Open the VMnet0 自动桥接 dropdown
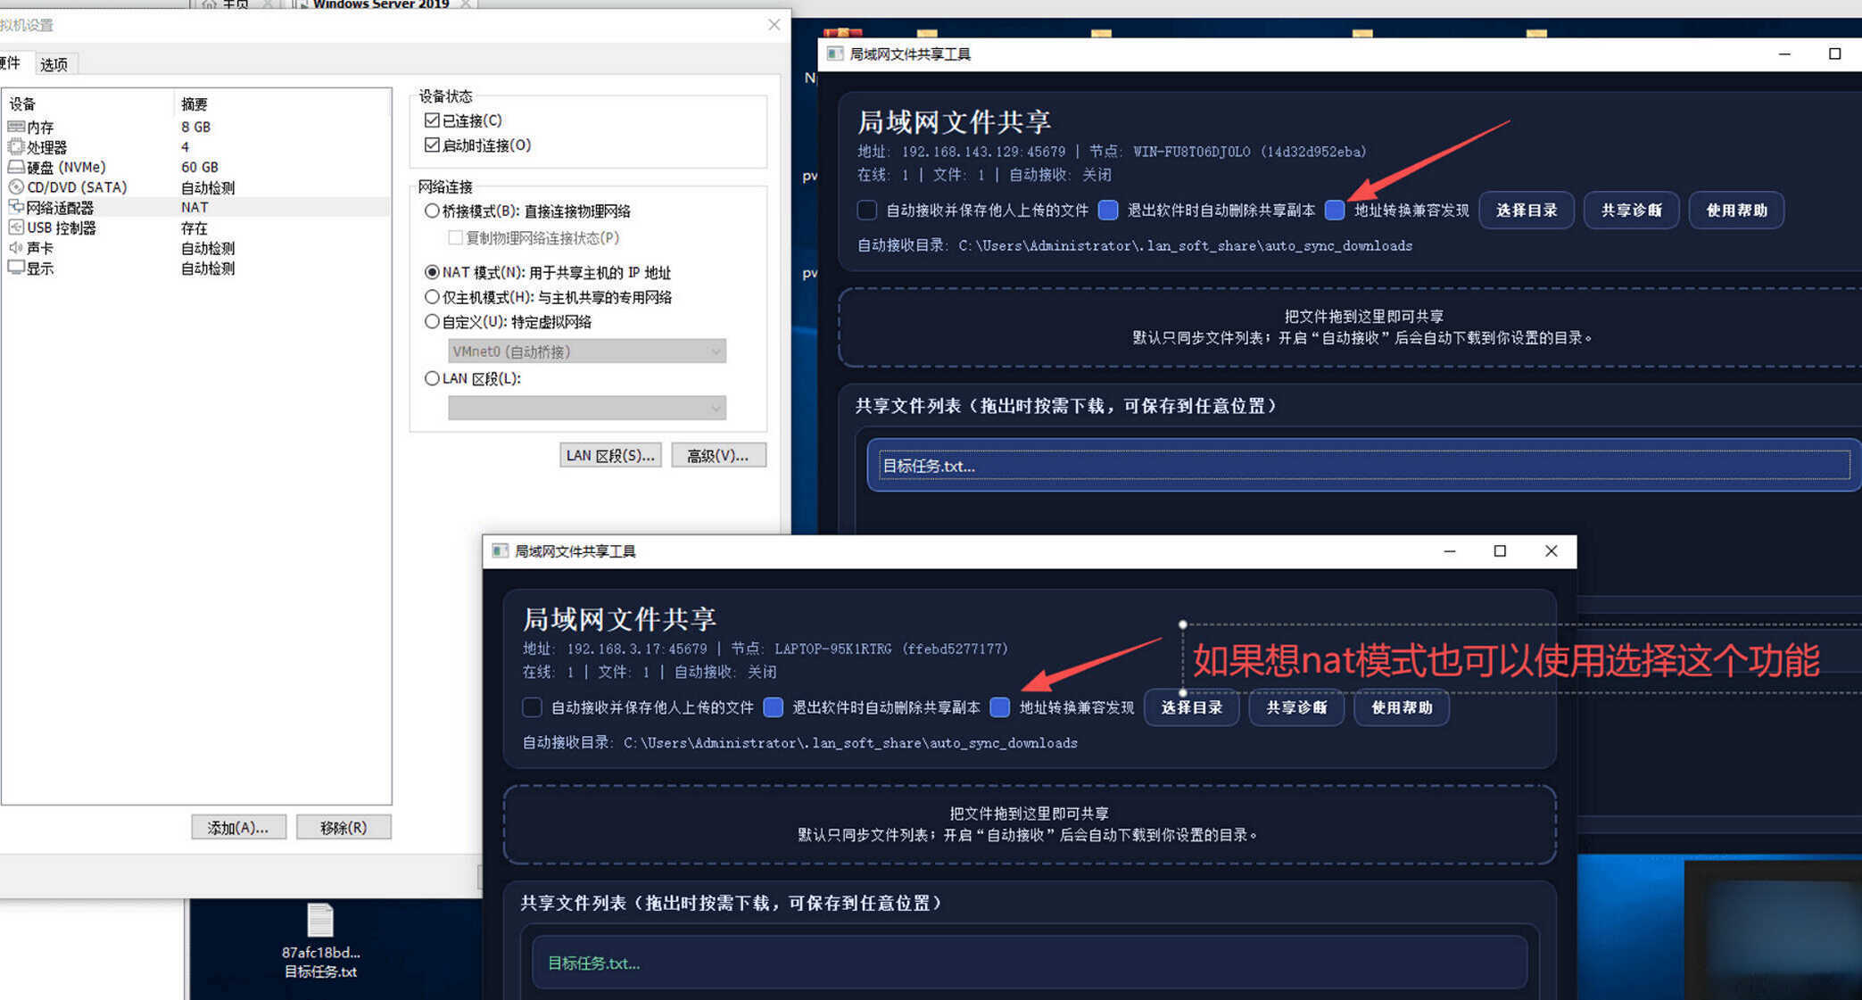This screenshot has height=1000, width=1862. (586, 351)
